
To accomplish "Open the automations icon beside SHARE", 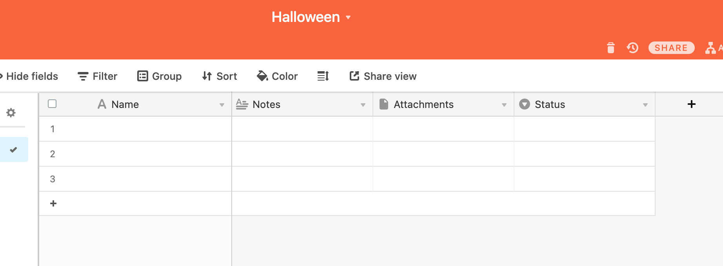I will pyautogui.click(x=710, y=48).
